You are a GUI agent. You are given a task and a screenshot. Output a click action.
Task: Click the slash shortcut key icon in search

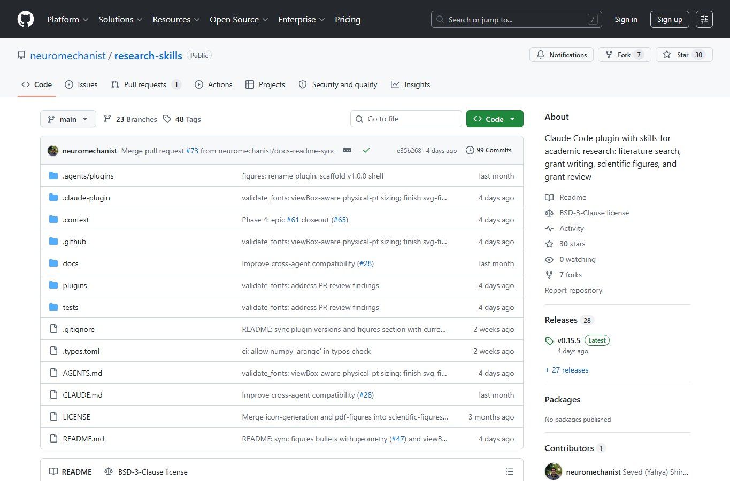(x=593, y=19)
